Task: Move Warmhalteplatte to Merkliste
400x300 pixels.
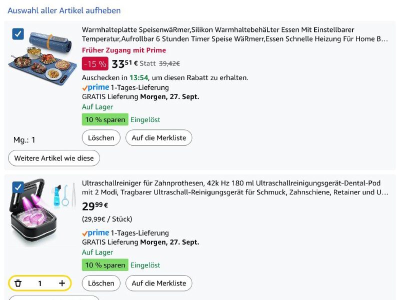Action: [x=158, y=137]
